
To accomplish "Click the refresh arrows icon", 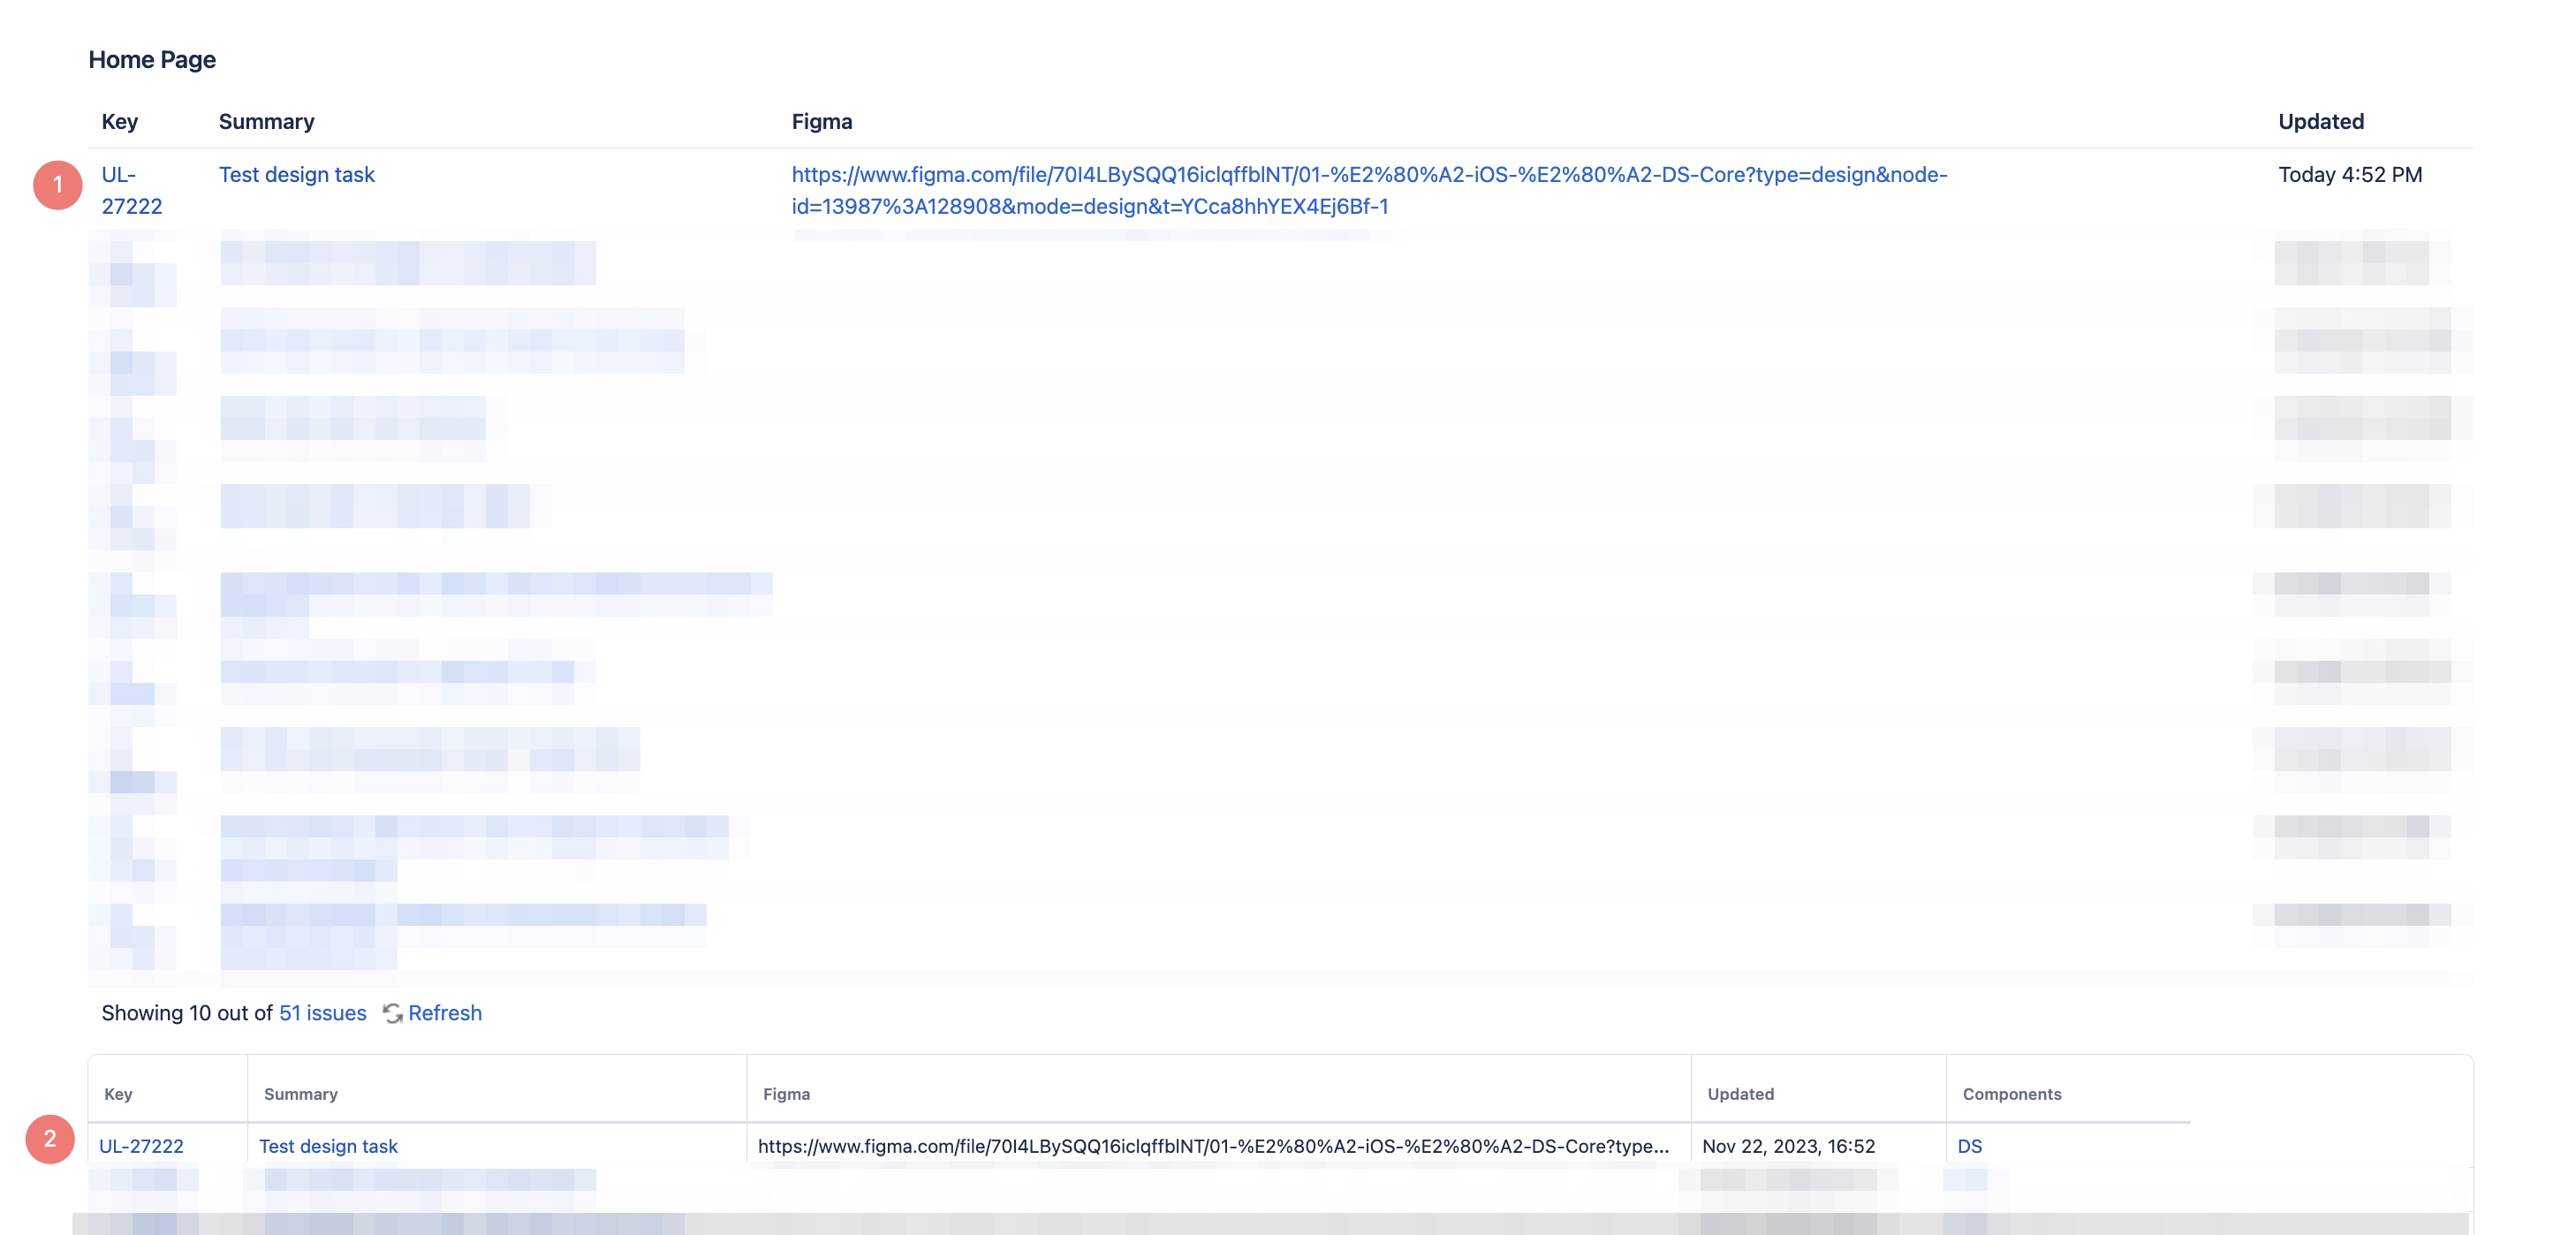I will tap(393, 1014).
